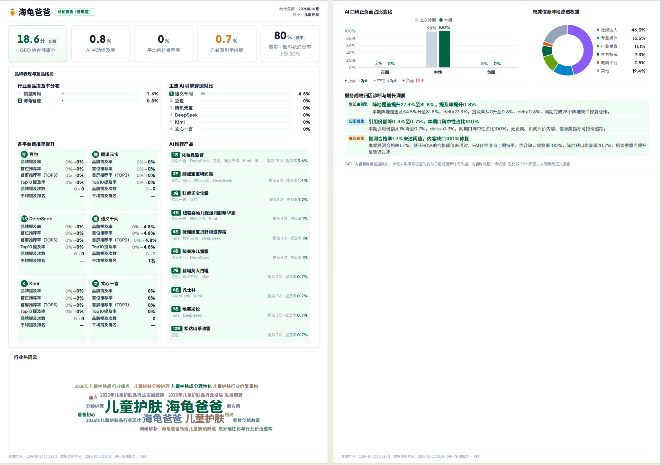Click 粤妆创新故事 in the word cloud
Image resolution: width=661 pixels, height=465 pixels.
[x=246, y=420]
